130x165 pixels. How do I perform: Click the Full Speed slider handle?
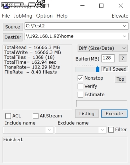click(x=97, y=69)
